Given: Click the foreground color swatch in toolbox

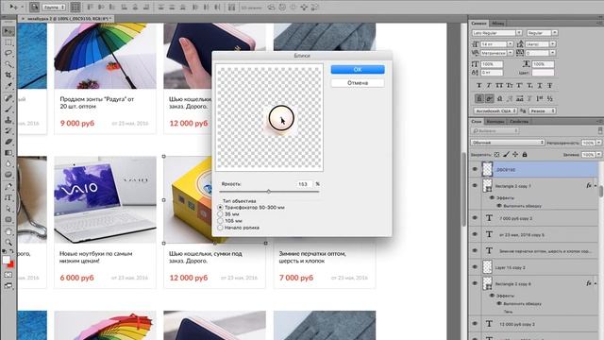Looking at the screenshot, I should 7,261.
